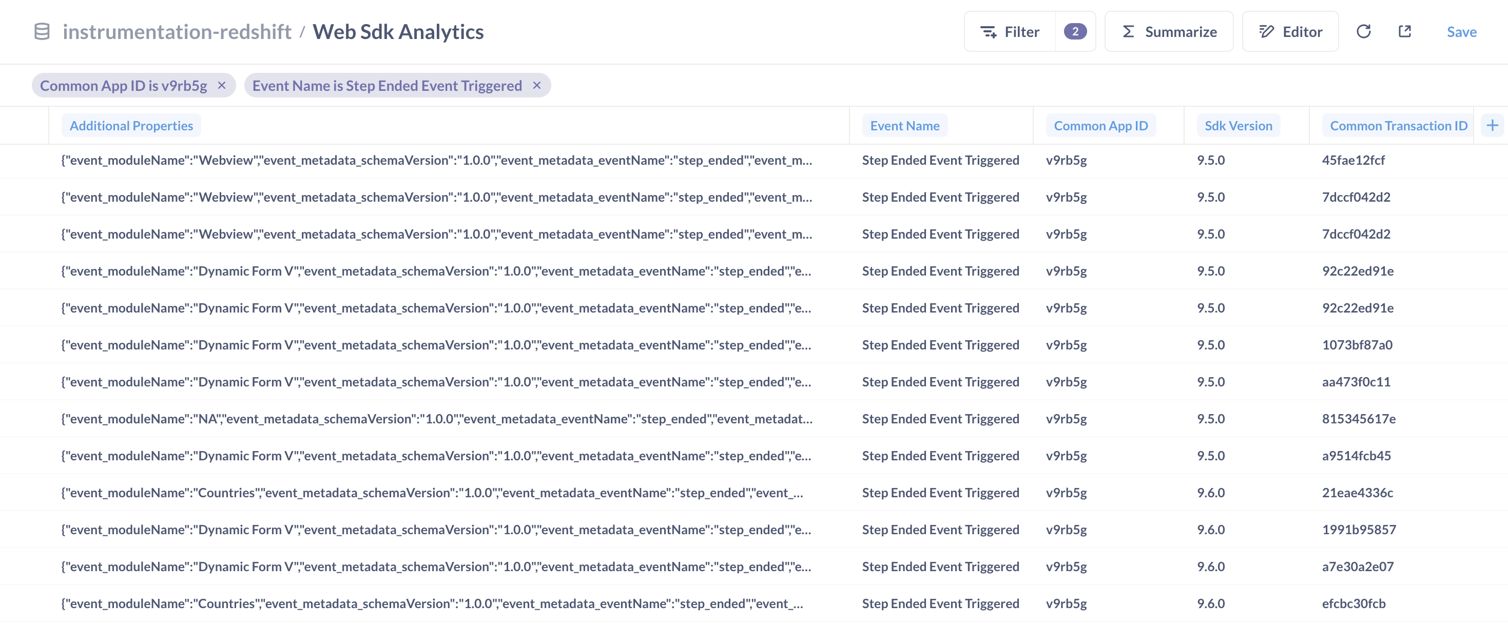The height and width of the screenshot is (623, 1508).
Task: Save the current question
Action: [1461, 31]
